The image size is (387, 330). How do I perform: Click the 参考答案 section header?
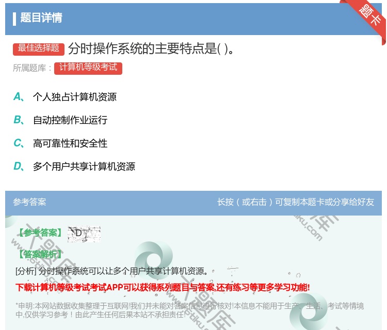29,202
